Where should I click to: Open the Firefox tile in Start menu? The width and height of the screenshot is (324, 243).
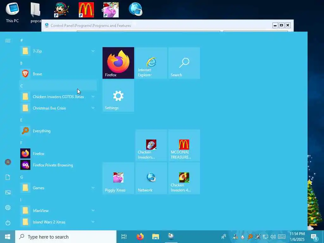coord(118,63)
